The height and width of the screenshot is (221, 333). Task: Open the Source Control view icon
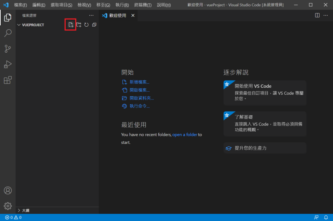pos(8,49)
